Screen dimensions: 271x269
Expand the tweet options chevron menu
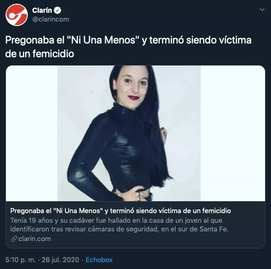click(262, 10)
